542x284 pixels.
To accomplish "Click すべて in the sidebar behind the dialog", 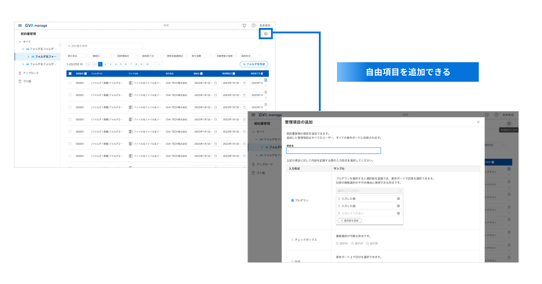I will click(x=261, y=132).
